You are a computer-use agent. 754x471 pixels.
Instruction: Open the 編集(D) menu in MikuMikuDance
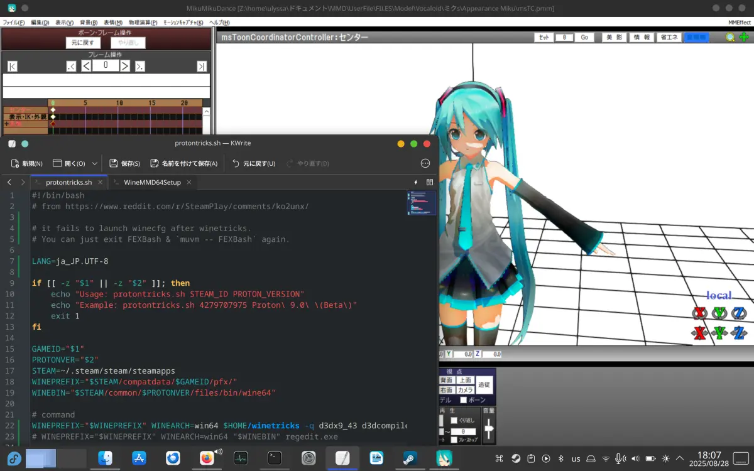point(40,23)
